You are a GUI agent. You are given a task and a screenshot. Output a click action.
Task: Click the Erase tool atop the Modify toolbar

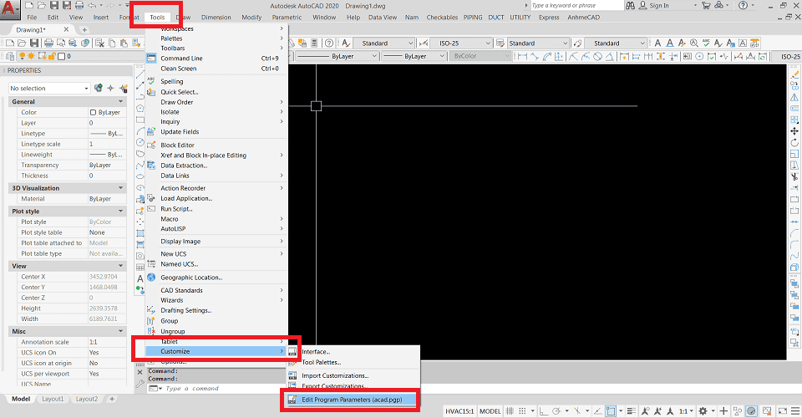coord(794,74)
